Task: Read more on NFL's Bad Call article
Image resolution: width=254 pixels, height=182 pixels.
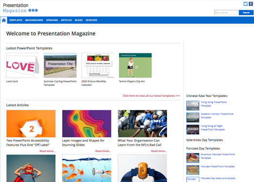Action: pyautogui.click(x=159, y=151)
